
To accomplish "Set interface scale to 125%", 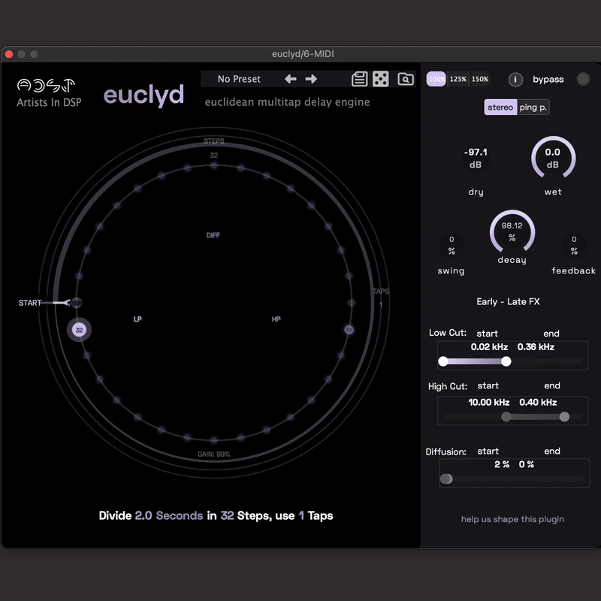I will [x=458, y=79].
